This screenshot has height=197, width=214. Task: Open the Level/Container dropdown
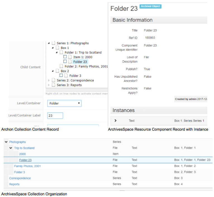[x=64, y=103]
